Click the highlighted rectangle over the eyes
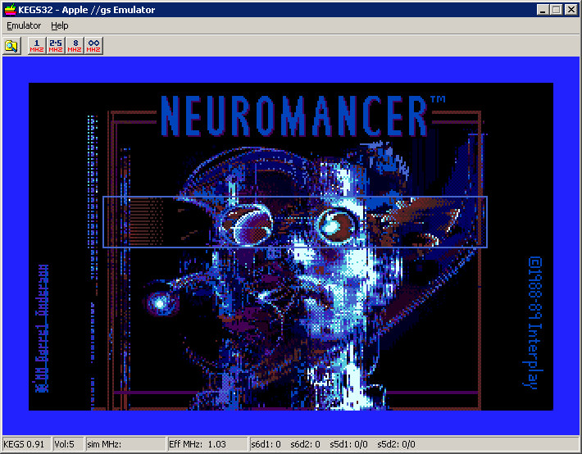 click(294, 221)
